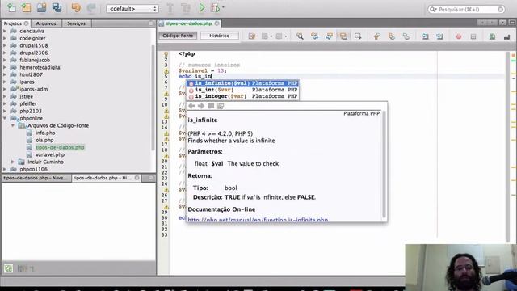Click the Build Project hammer icon
The height and width of the screenshot is (291, 517).
tap(170, 8)
